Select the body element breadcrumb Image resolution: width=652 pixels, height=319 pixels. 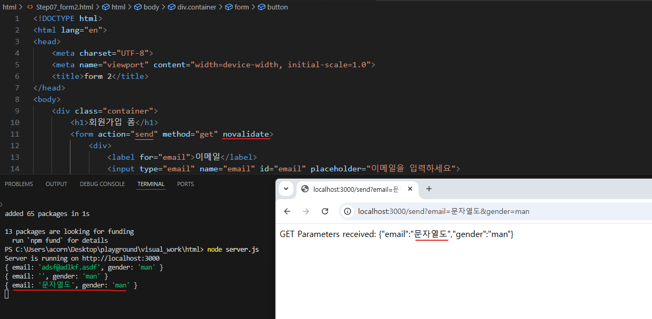pos(147,7)
